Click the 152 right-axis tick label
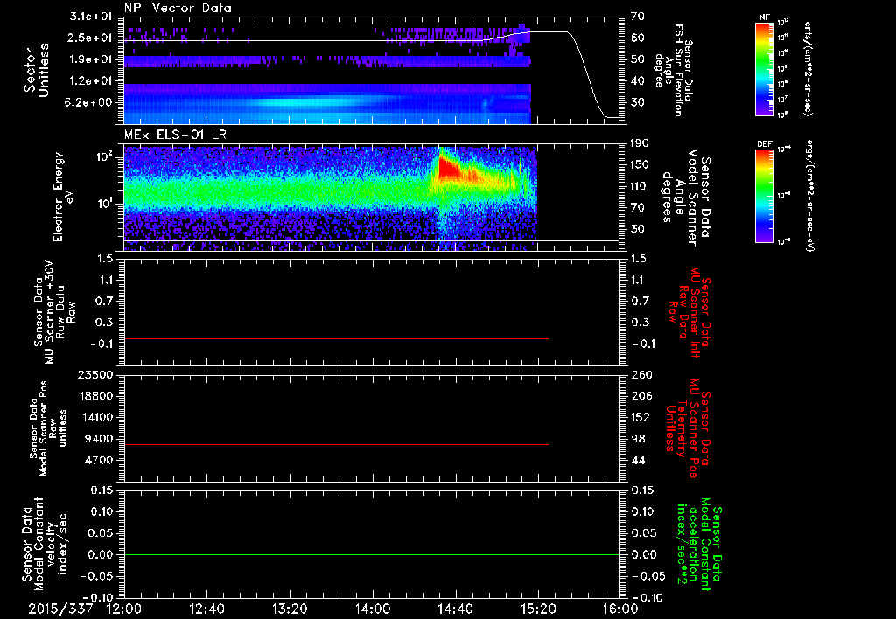 (x=640, y=417)
